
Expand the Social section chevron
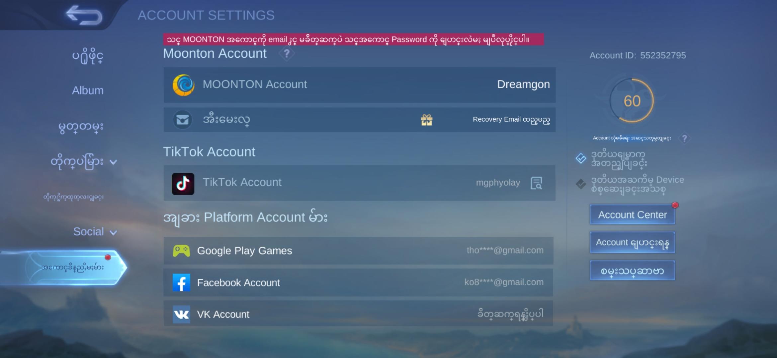click(113, 232)
